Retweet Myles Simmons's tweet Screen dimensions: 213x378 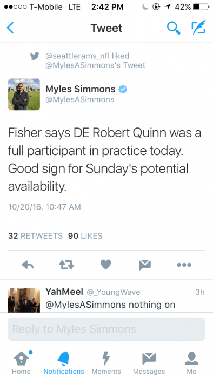click(66, 265)
